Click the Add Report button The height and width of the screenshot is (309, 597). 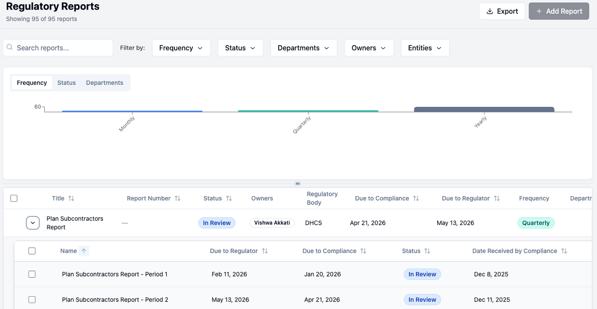pos(559,11)
